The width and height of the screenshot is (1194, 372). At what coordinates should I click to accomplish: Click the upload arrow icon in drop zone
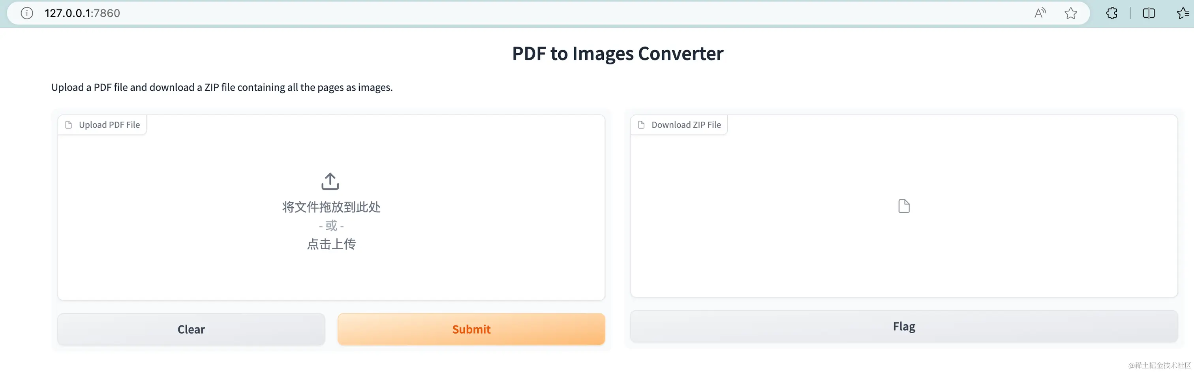pos(330,181)
